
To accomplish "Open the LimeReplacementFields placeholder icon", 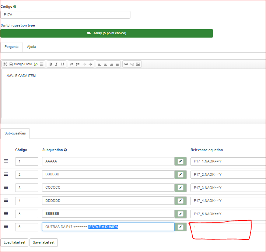I will pyautogui.click(x=36, y=64).
